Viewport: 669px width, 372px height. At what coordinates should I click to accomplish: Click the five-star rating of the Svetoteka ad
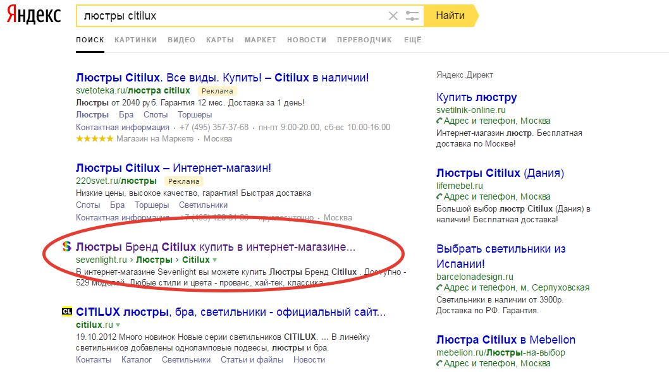click(95, 138)
